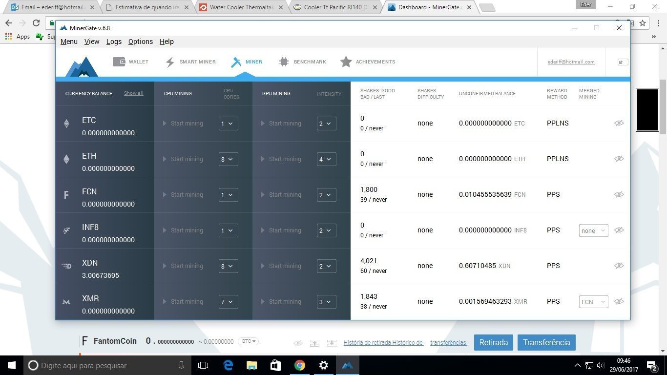This screenshot has height=375, width=667.
Task: Select the Miner tab
Action: tap(247, 62)
